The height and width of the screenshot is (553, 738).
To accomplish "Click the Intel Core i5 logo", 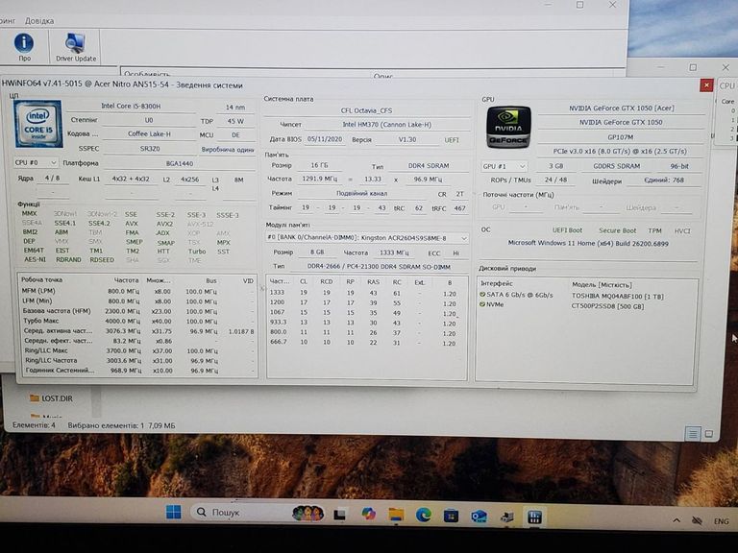I will click(x=38, y=124).
